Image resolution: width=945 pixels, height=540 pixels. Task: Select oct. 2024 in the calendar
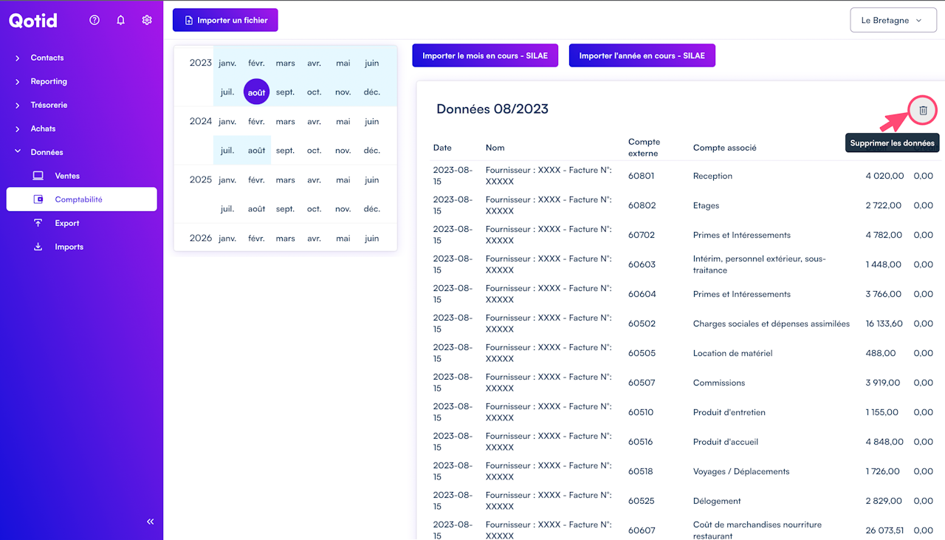tap(315, 151)
